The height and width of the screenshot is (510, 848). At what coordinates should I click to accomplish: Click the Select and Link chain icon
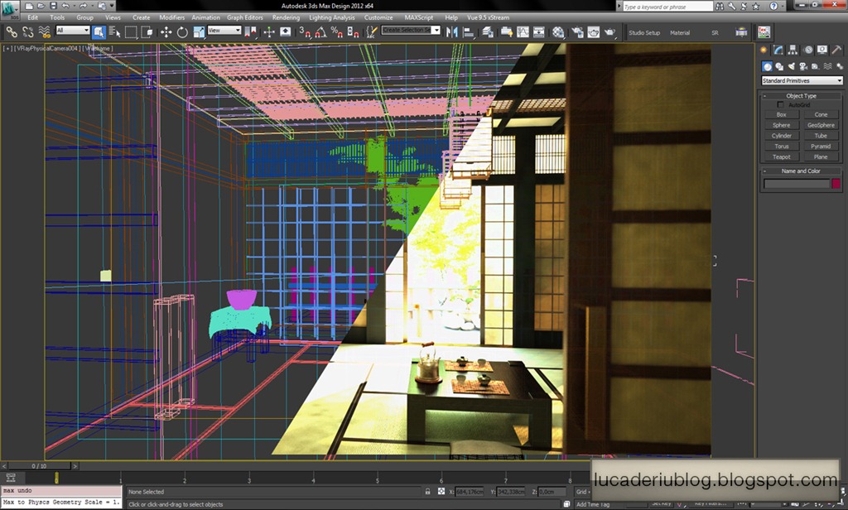click(12, 32)
